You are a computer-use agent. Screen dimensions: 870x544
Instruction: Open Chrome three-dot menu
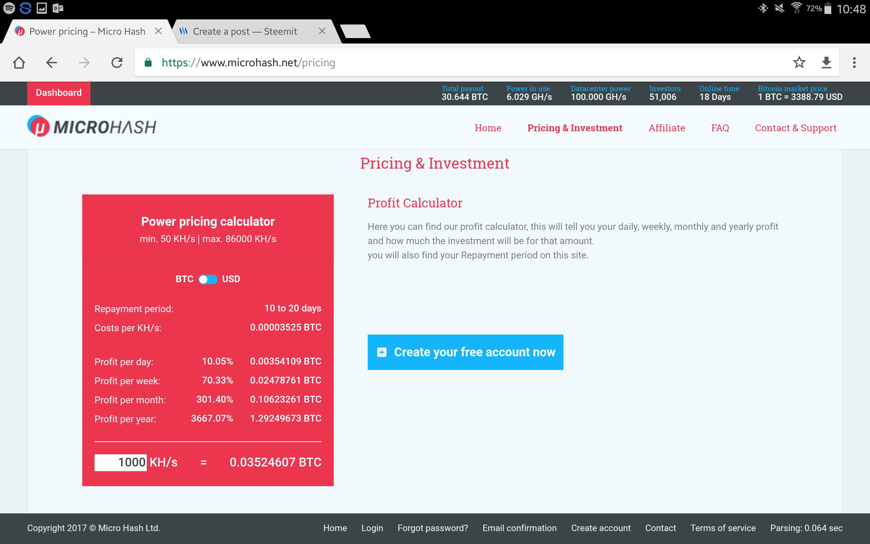[x=854, y=63]
